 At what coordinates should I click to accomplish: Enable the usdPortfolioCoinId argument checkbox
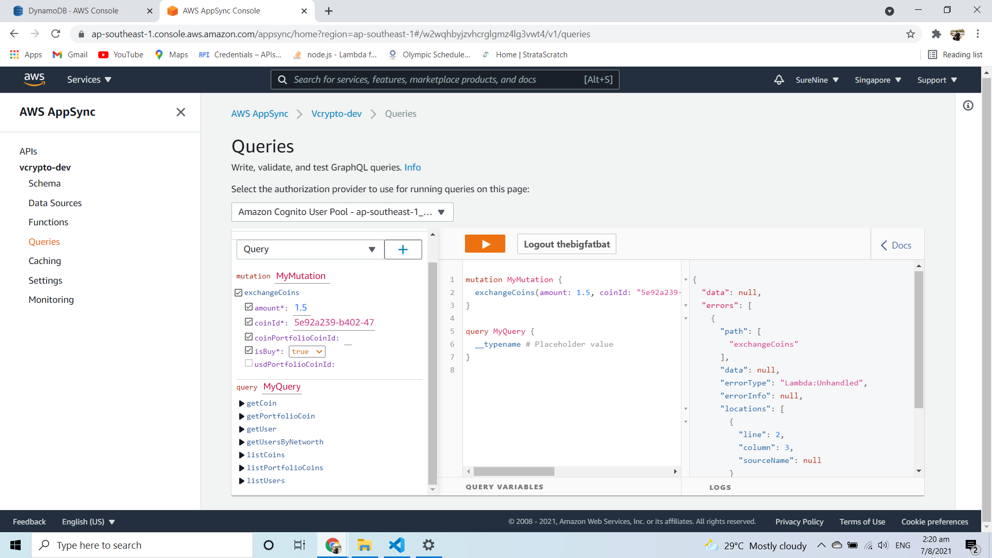click(x=249, y=364)
